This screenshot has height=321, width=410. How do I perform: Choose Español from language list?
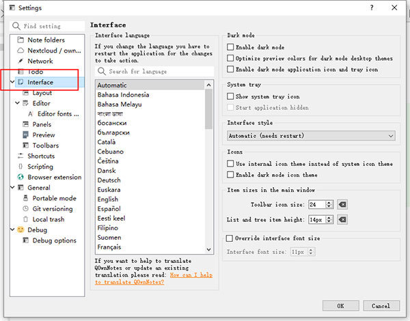pyautogui.click(x=150, y=208)
